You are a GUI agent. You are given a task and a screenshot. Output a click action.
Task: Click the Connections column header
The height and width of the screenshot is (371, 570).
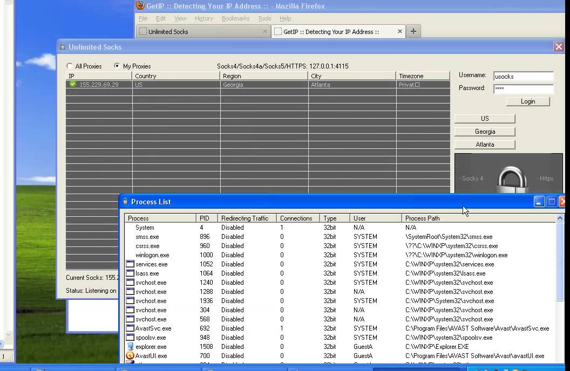[x=298, y=218]
